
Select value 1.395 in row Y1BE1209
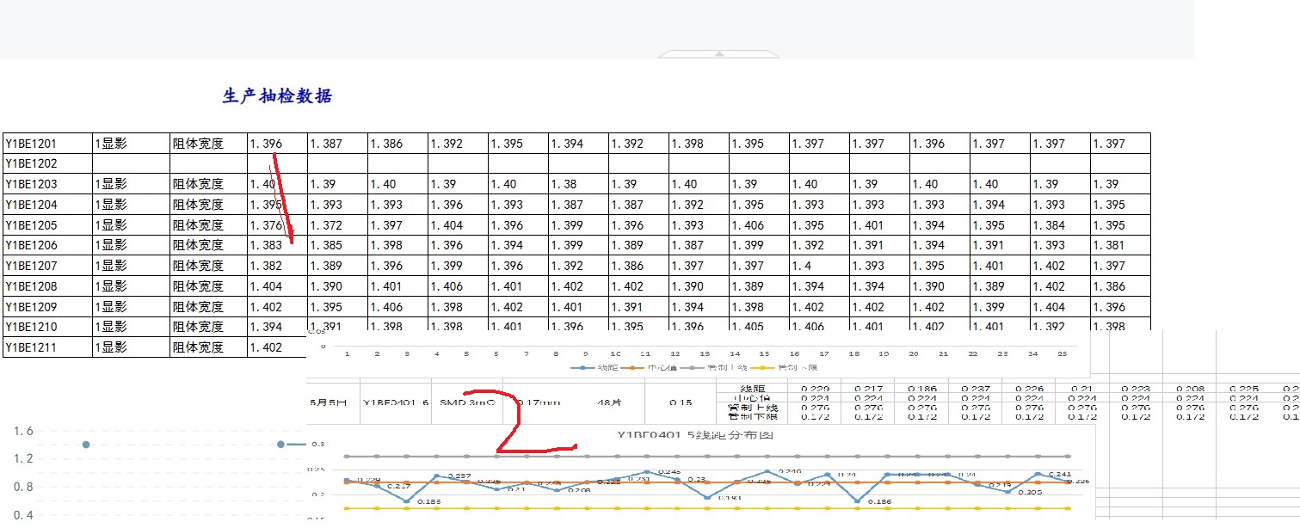pyautogui.click(x=326, y=307)
